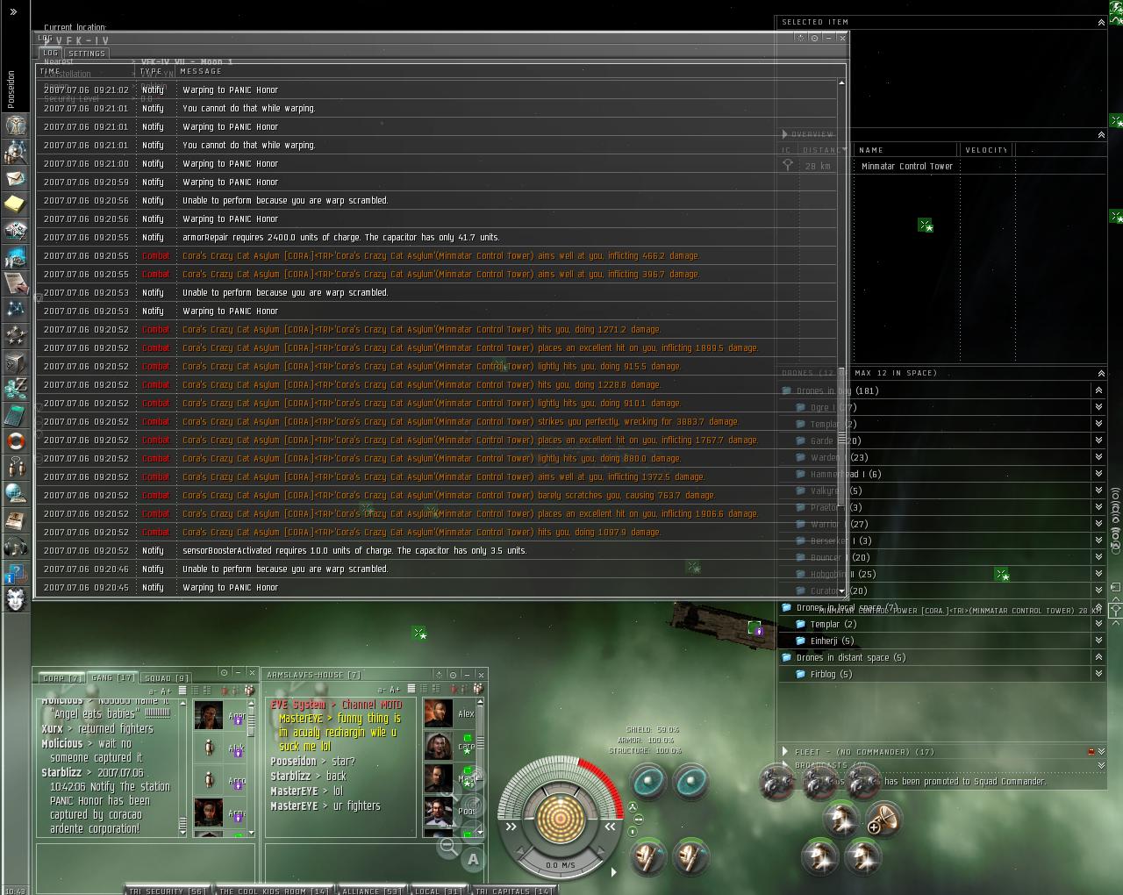This screenshot has height=895, width=1123.
Task: Open the in-game Browser globe icon
Action: pyautogui.click(x=16, y=493)
